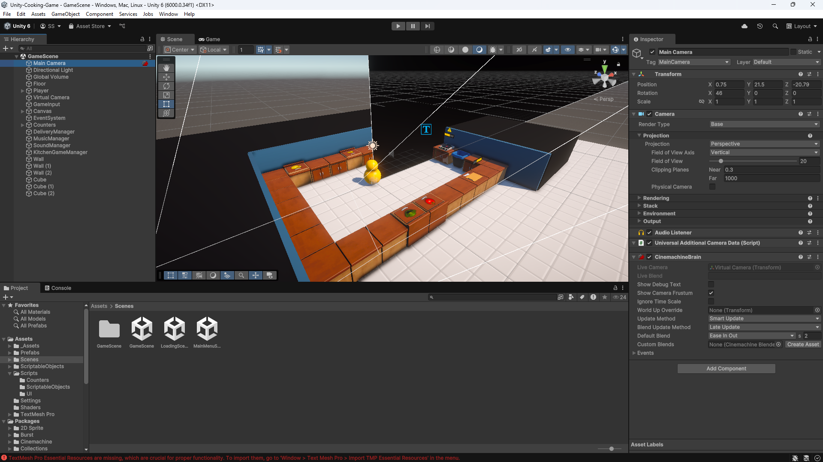Click the Step frame button
The width and height of the screenshot is (823, 462).
click(427, 26)
